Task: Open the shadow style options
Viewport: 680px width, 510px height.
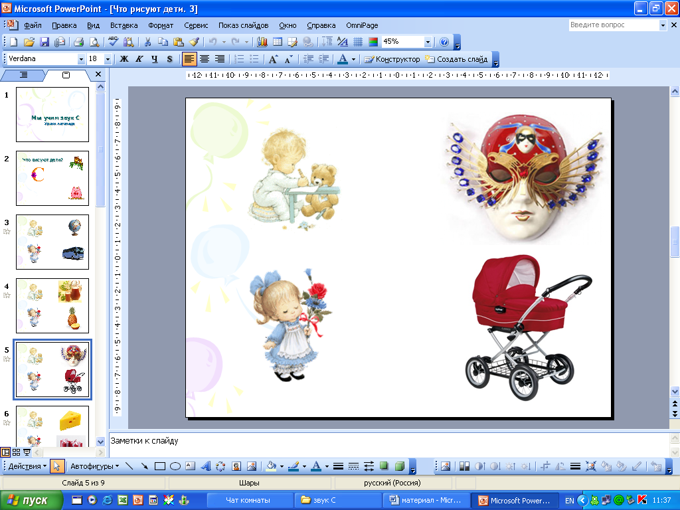Action: (x=384, y=466)
